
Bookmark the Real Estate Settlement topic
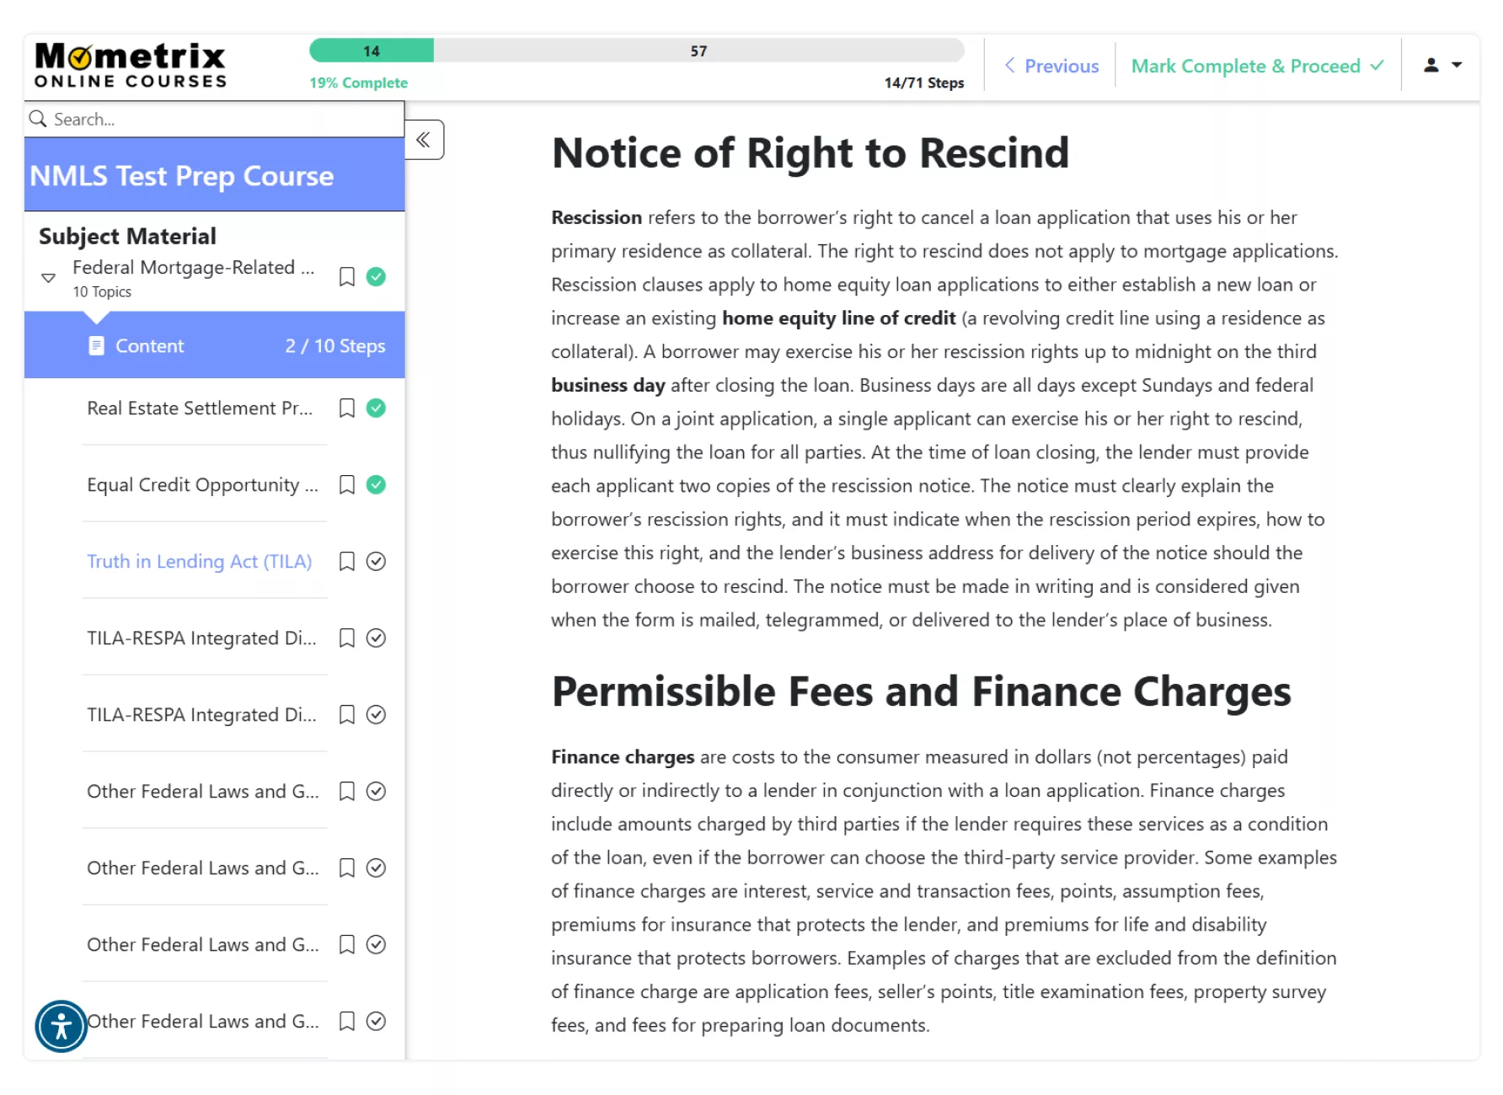click(x=346, y=409)
